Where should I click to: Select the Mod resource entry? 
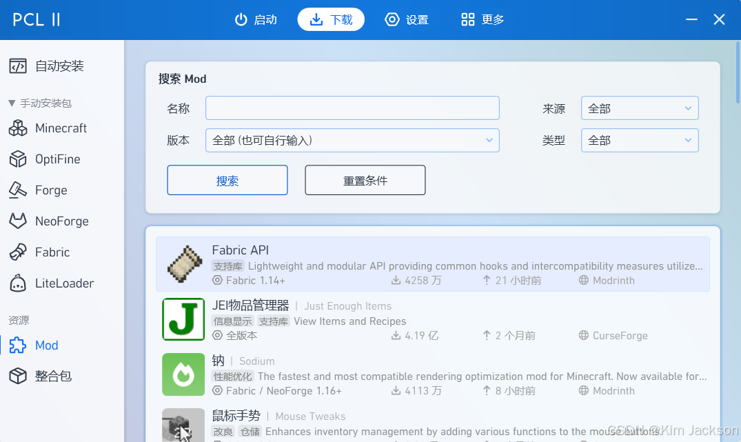(x=62, y=345)
